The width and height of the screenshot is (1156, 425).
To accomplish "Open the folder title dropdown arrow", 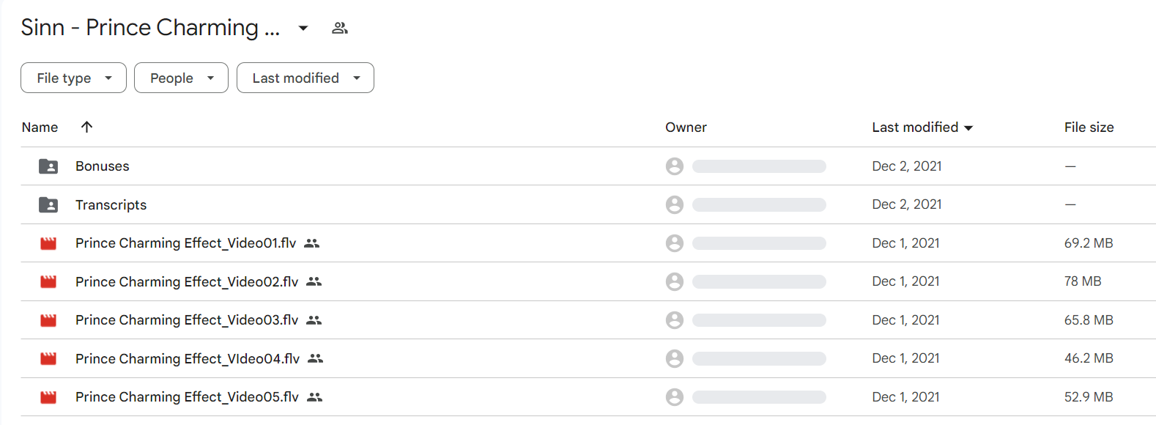I will pos(303,28).
